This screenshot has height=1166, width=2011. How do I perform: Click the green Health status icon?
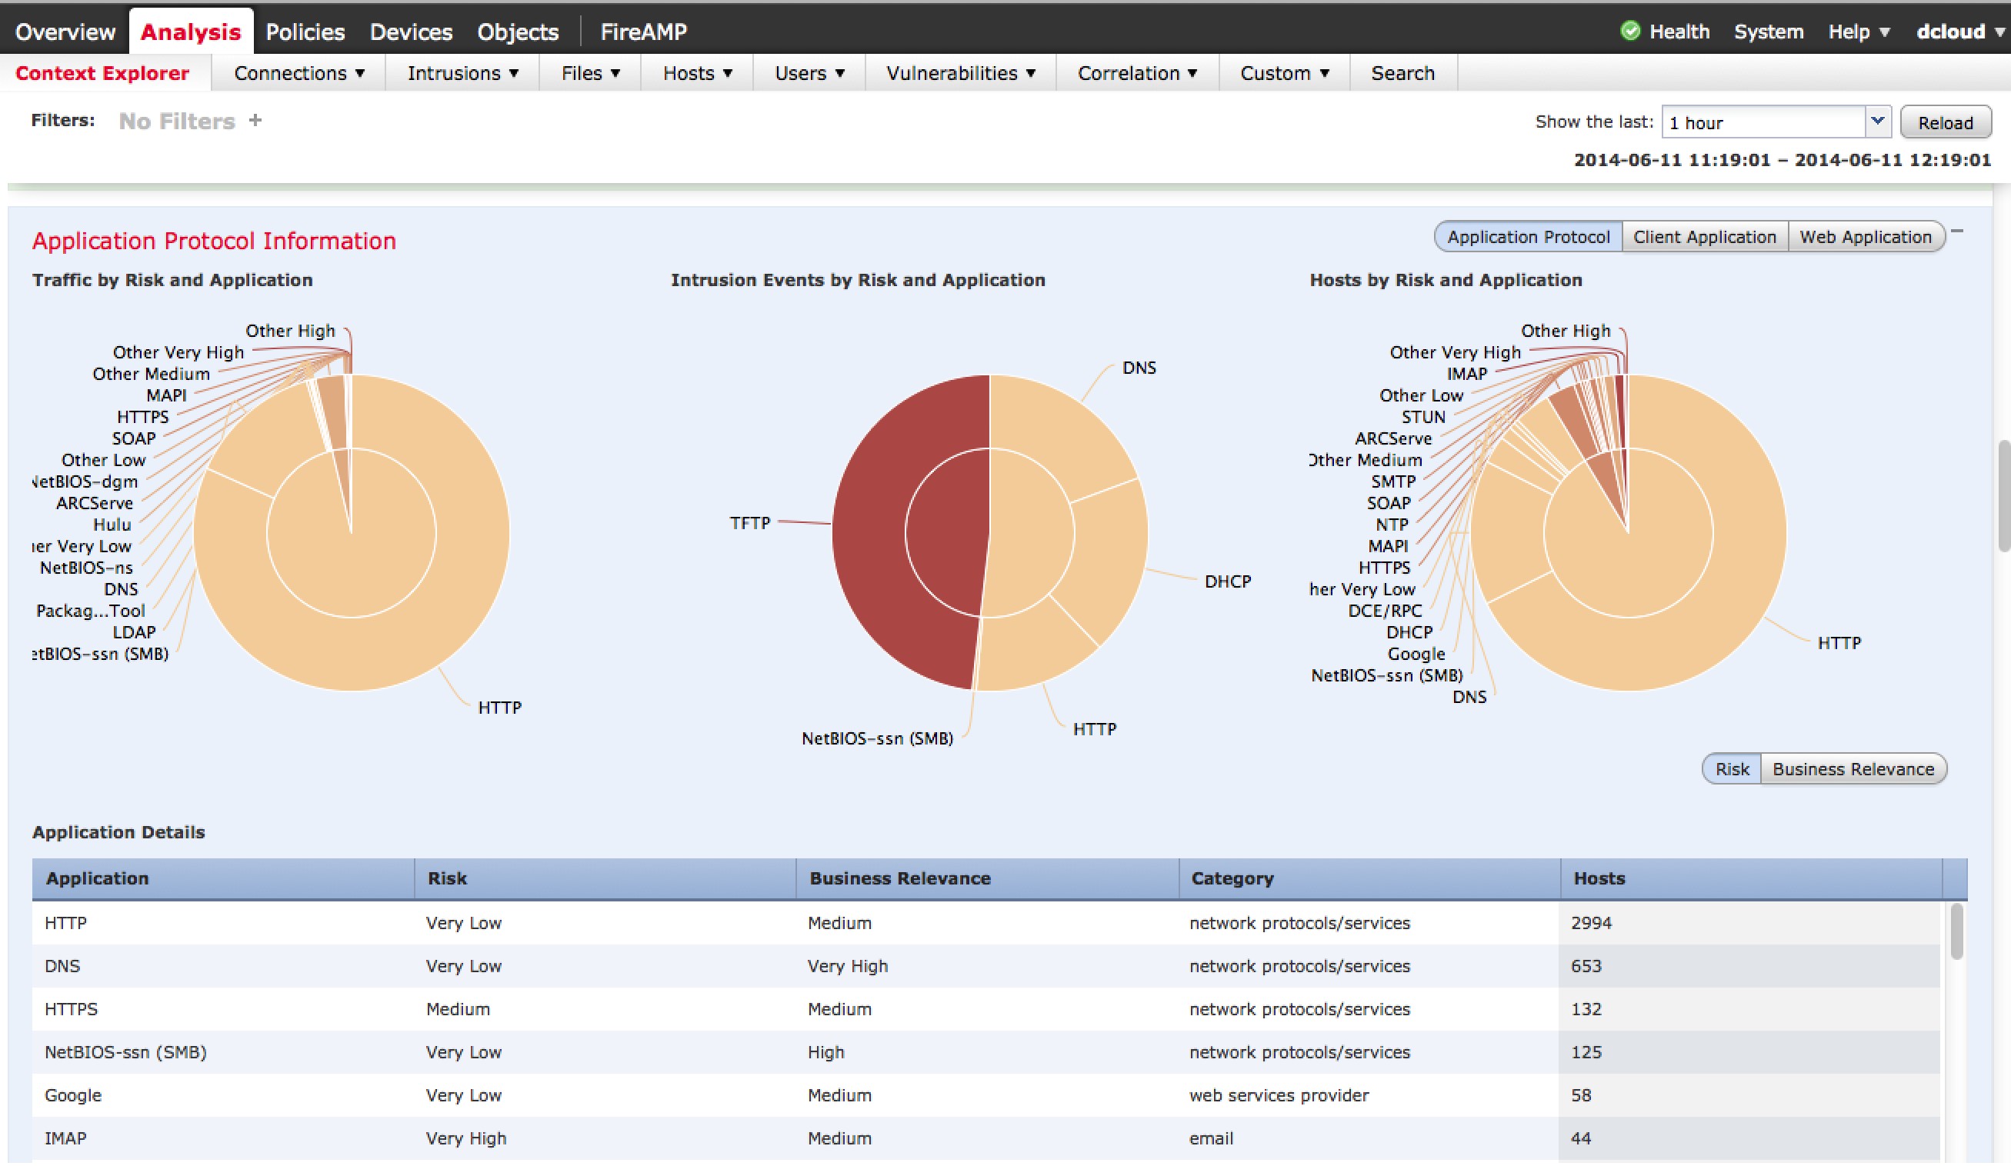1629,31
